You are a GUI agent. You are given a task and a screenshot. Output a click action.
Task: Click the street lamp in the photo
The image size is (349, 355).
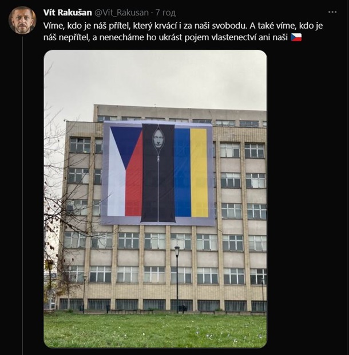[177, 278]
